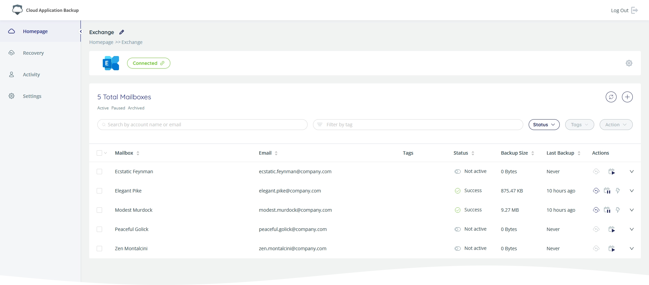Expand the Peaceful Golick row details
The image size is (649, 285).
click(631, 229)
